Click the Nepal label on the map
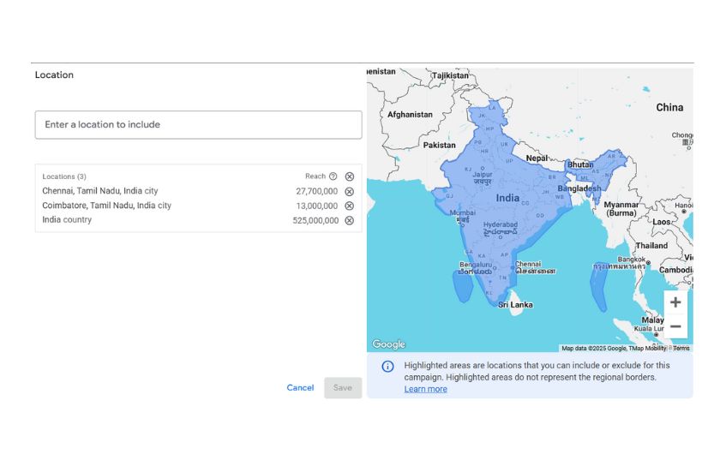The image size is (708, 472). [x=537, y=158]
